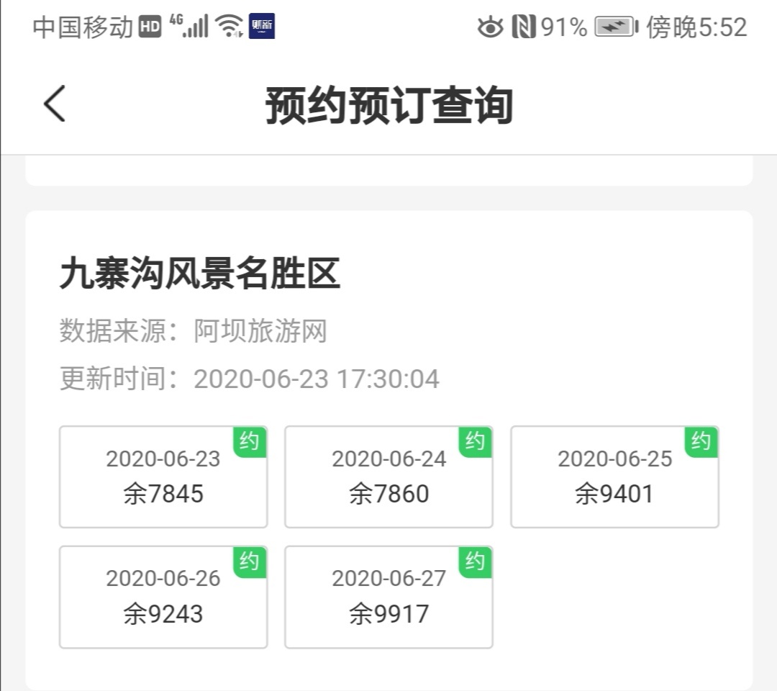Tap the green 约 badge on 2020-06-26
This screenshot has width=777, height=691.
(x=249, y=561)
